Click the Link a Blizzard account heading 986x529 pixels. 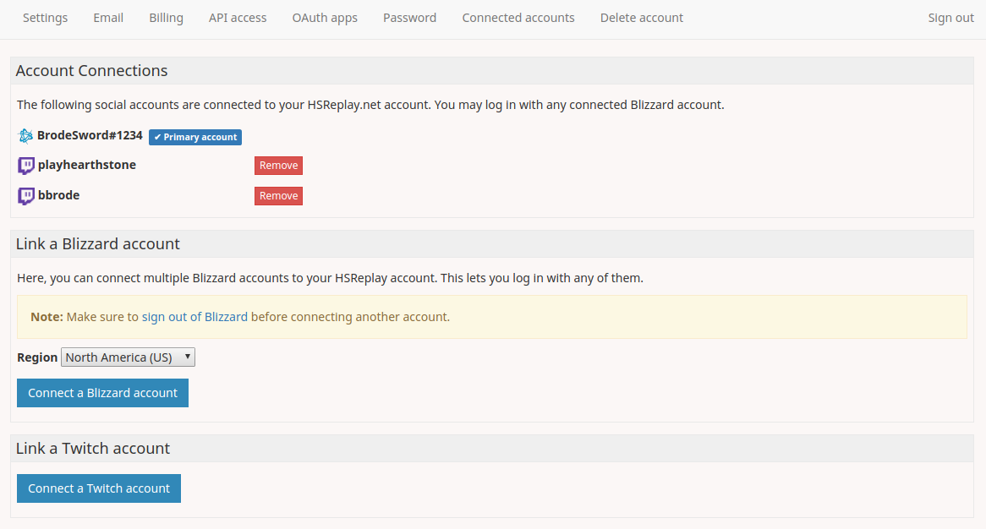(97, 243)
